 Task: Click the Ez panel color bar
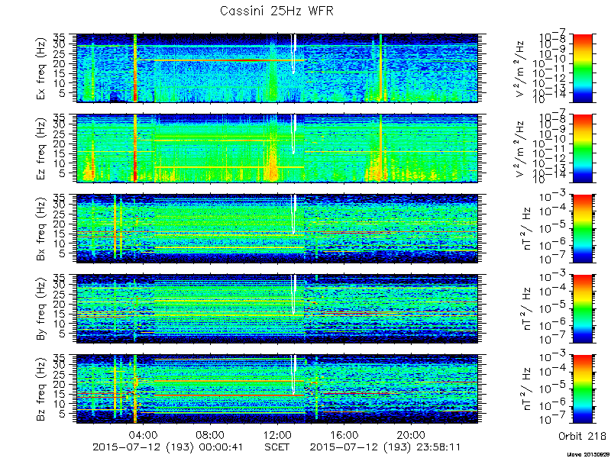[x=582, y=148]
